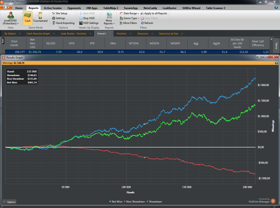Click Apply to all Reports
This screenshot has height=208, width=280.
click(x=154, y=13)
